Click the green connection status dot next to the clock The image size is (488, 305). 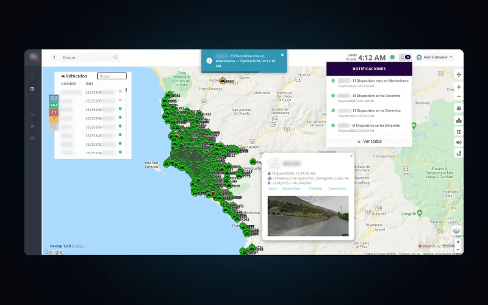pos(392,57)
